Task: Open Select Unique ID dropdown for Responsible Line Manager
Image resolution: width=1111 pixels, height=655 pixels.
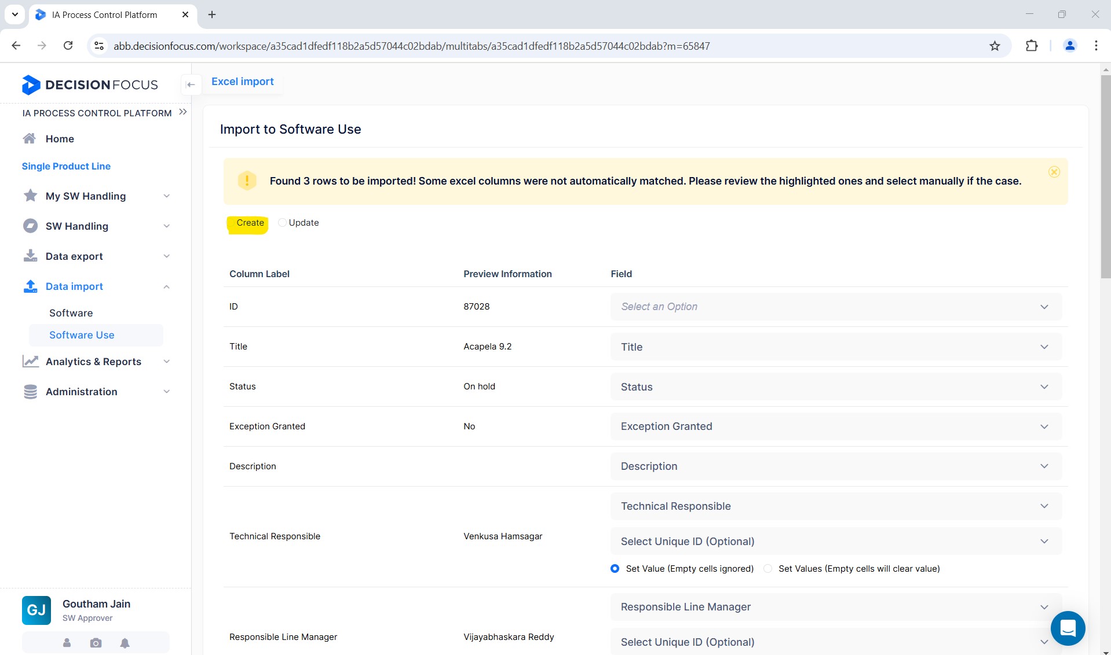Action: pos(836,642)
